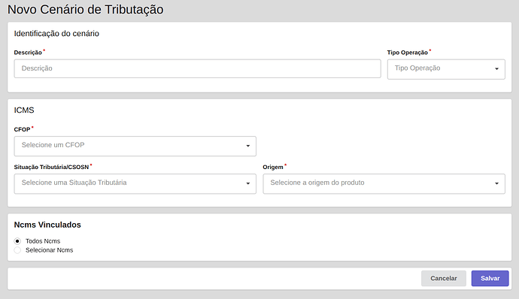The image size is (519, 299).
Task: Click the Situação Tributária/CSOSN label
Action: point(51,167)
